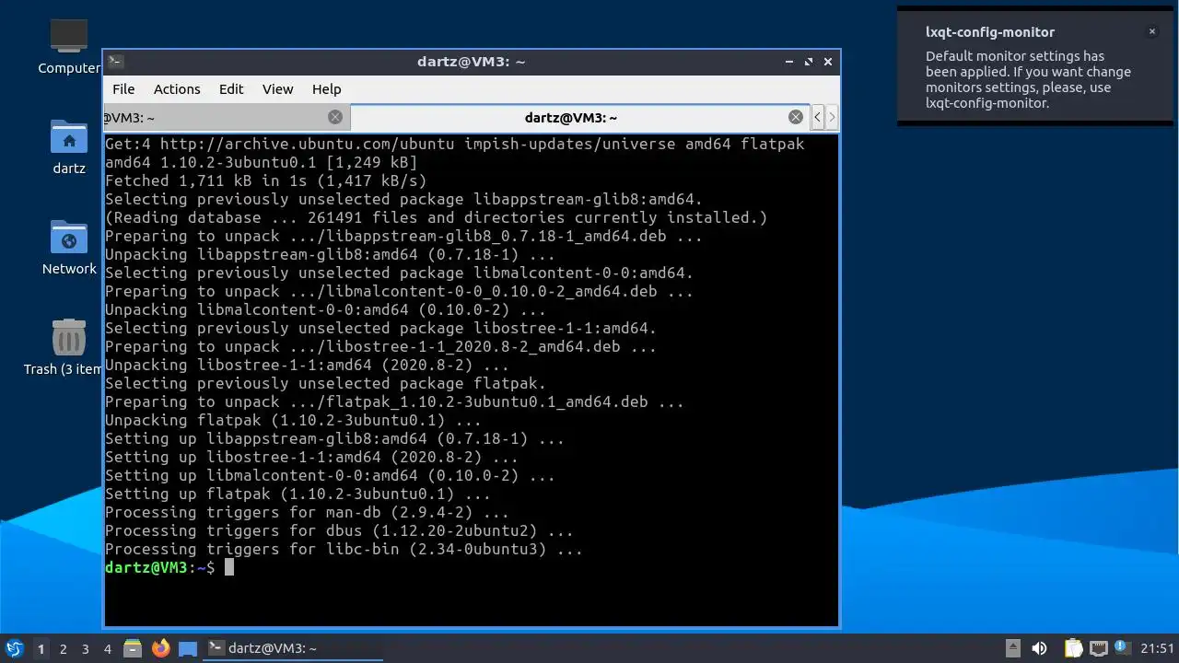Dismiss the lxqt-config-monitor notification
The height and width of the screenshot is (663, 1179).
[x=1151, y=31]
